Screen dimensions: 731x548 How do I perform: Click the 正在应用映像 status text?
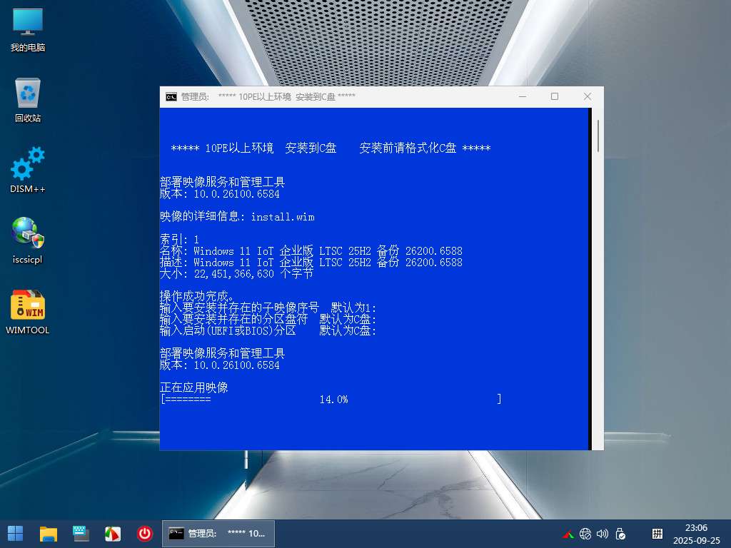tap(194, 387)
